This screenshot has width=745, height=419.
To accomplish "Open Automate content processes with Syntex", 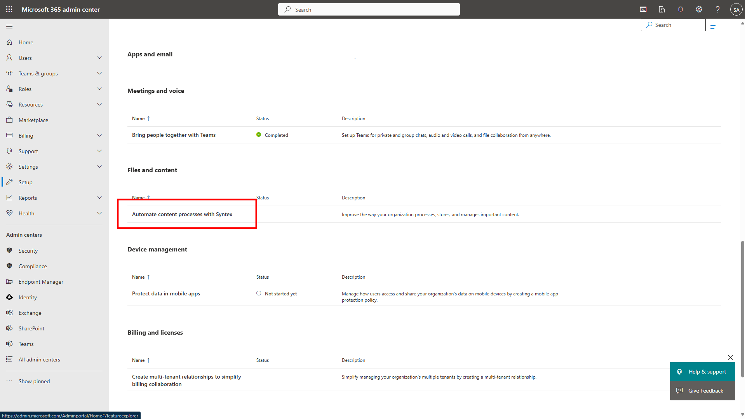I will (x=182, y=214).
